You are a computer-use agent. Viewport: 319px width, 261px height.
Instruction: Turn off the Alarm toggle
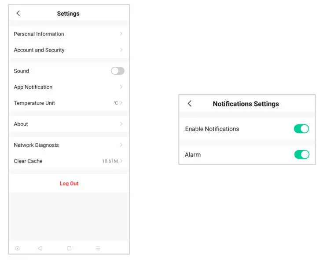(301, 155)
